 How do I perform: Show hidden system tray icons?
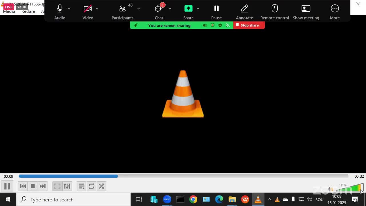[269, 199]
